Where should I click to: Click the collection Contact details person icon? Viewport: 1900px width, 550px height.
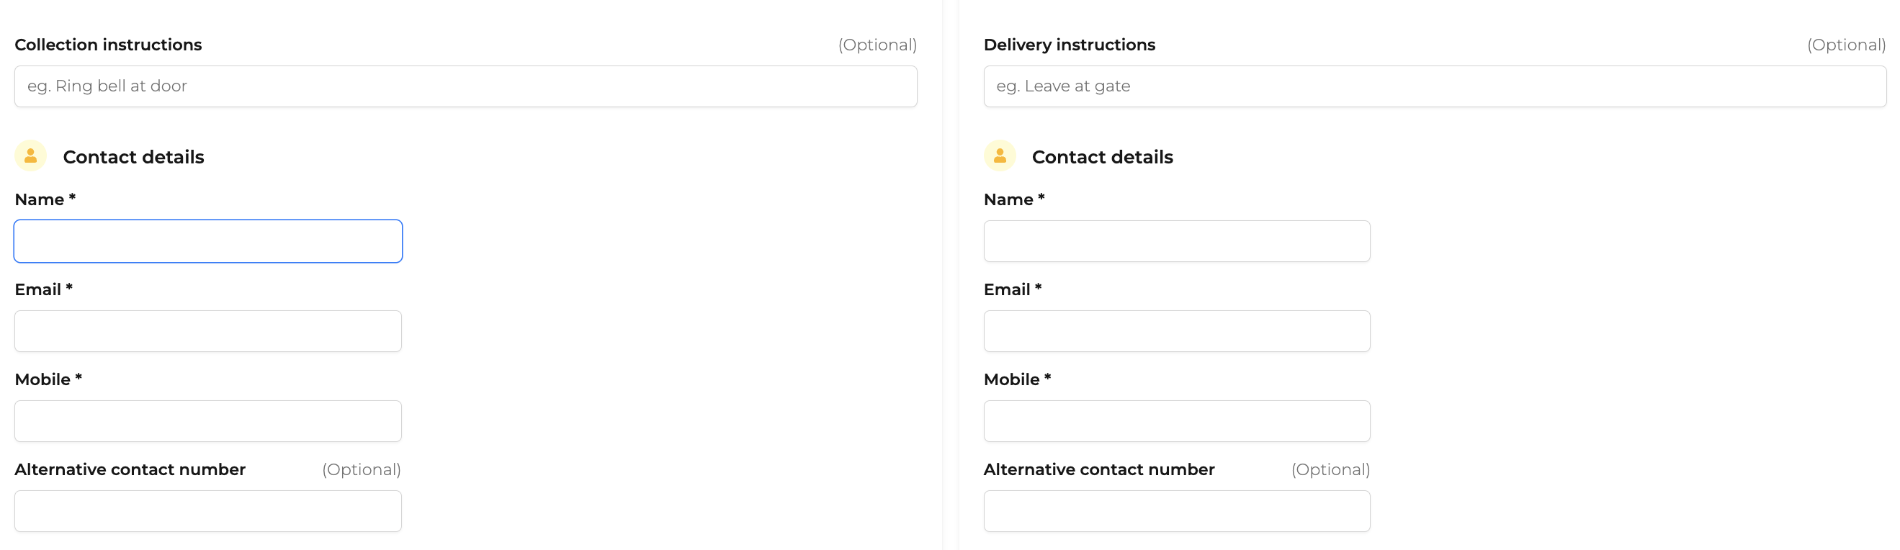coord(31,155)
